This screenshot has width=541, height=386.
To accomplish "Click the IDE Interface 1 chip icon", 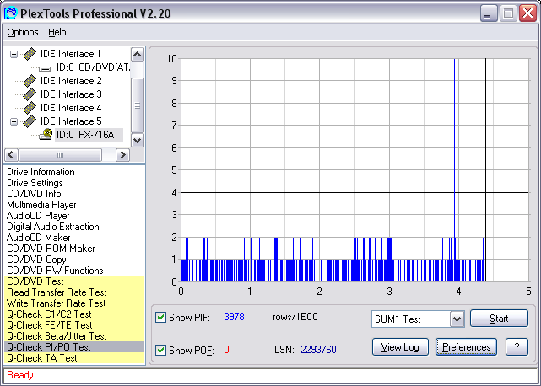I will [30, 54].
